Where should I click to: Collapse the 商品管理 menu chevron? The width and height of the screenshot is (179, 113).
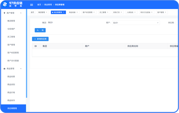point(21,69)
